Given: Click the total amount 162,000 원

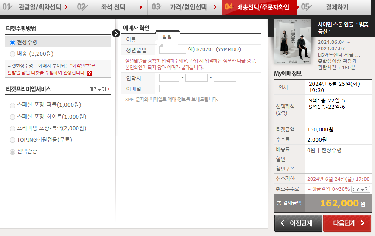Looking at the screenshot, I should 343,203.
